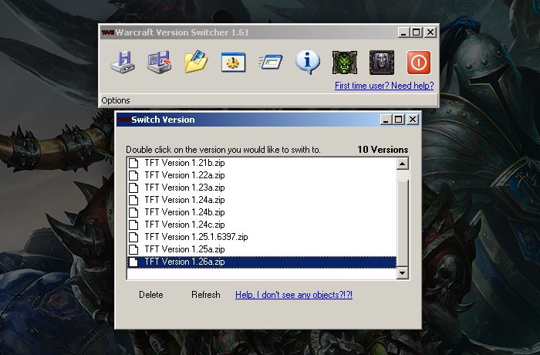Open the yellow folder icon in toolbar
This screenshot has height=355, width=540.
196,62
